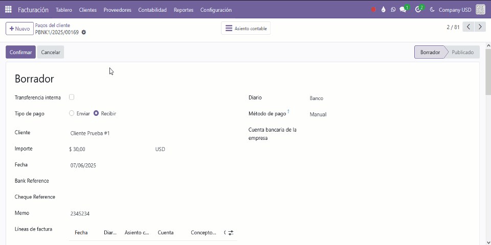This screenshot has height=245, width=491.
Task: Click the 2 / 81 pager counter
Action: pyautogui.click(x=453, y=27)
